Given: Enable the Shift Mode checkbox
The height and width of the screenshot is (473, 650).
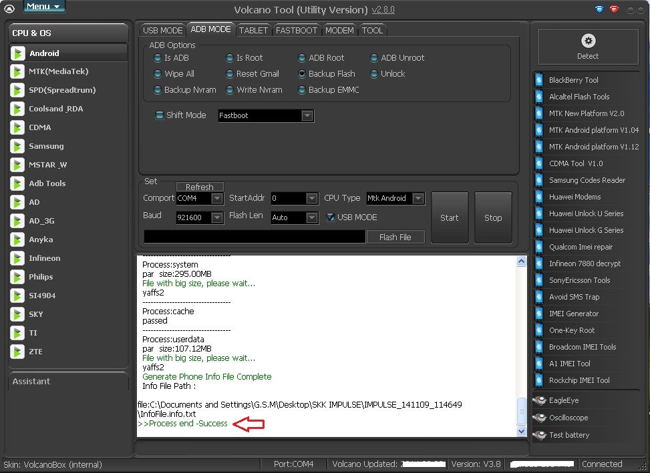Looking at the screenshot, I should [x=159, y=115].
